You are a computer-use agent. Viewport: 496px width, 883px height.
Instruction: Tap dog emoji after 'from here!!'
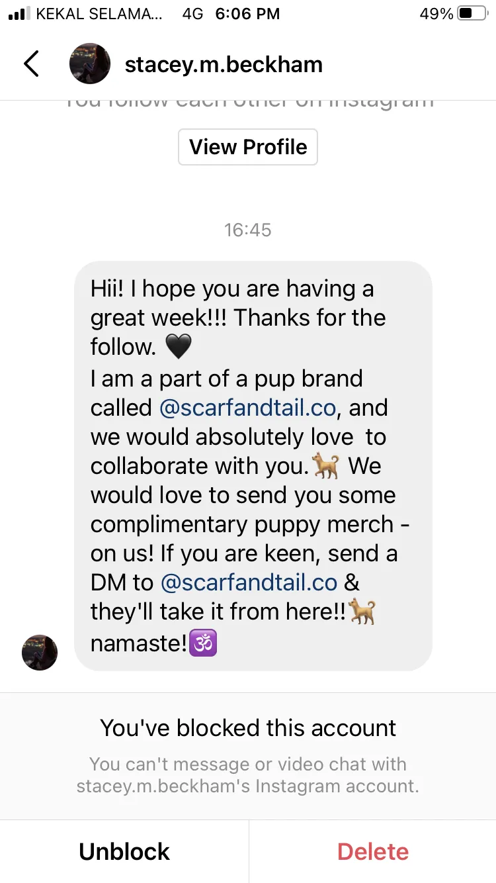click(362, 612)
